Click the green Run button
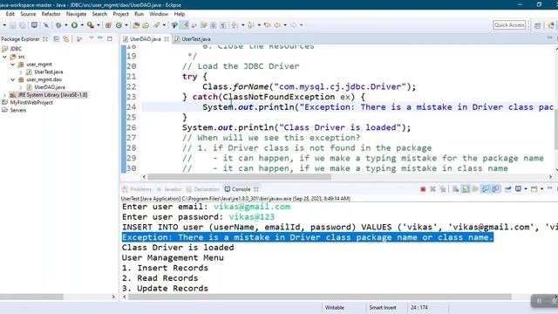This screenshot has width=558, height=314. pos(74,25)
